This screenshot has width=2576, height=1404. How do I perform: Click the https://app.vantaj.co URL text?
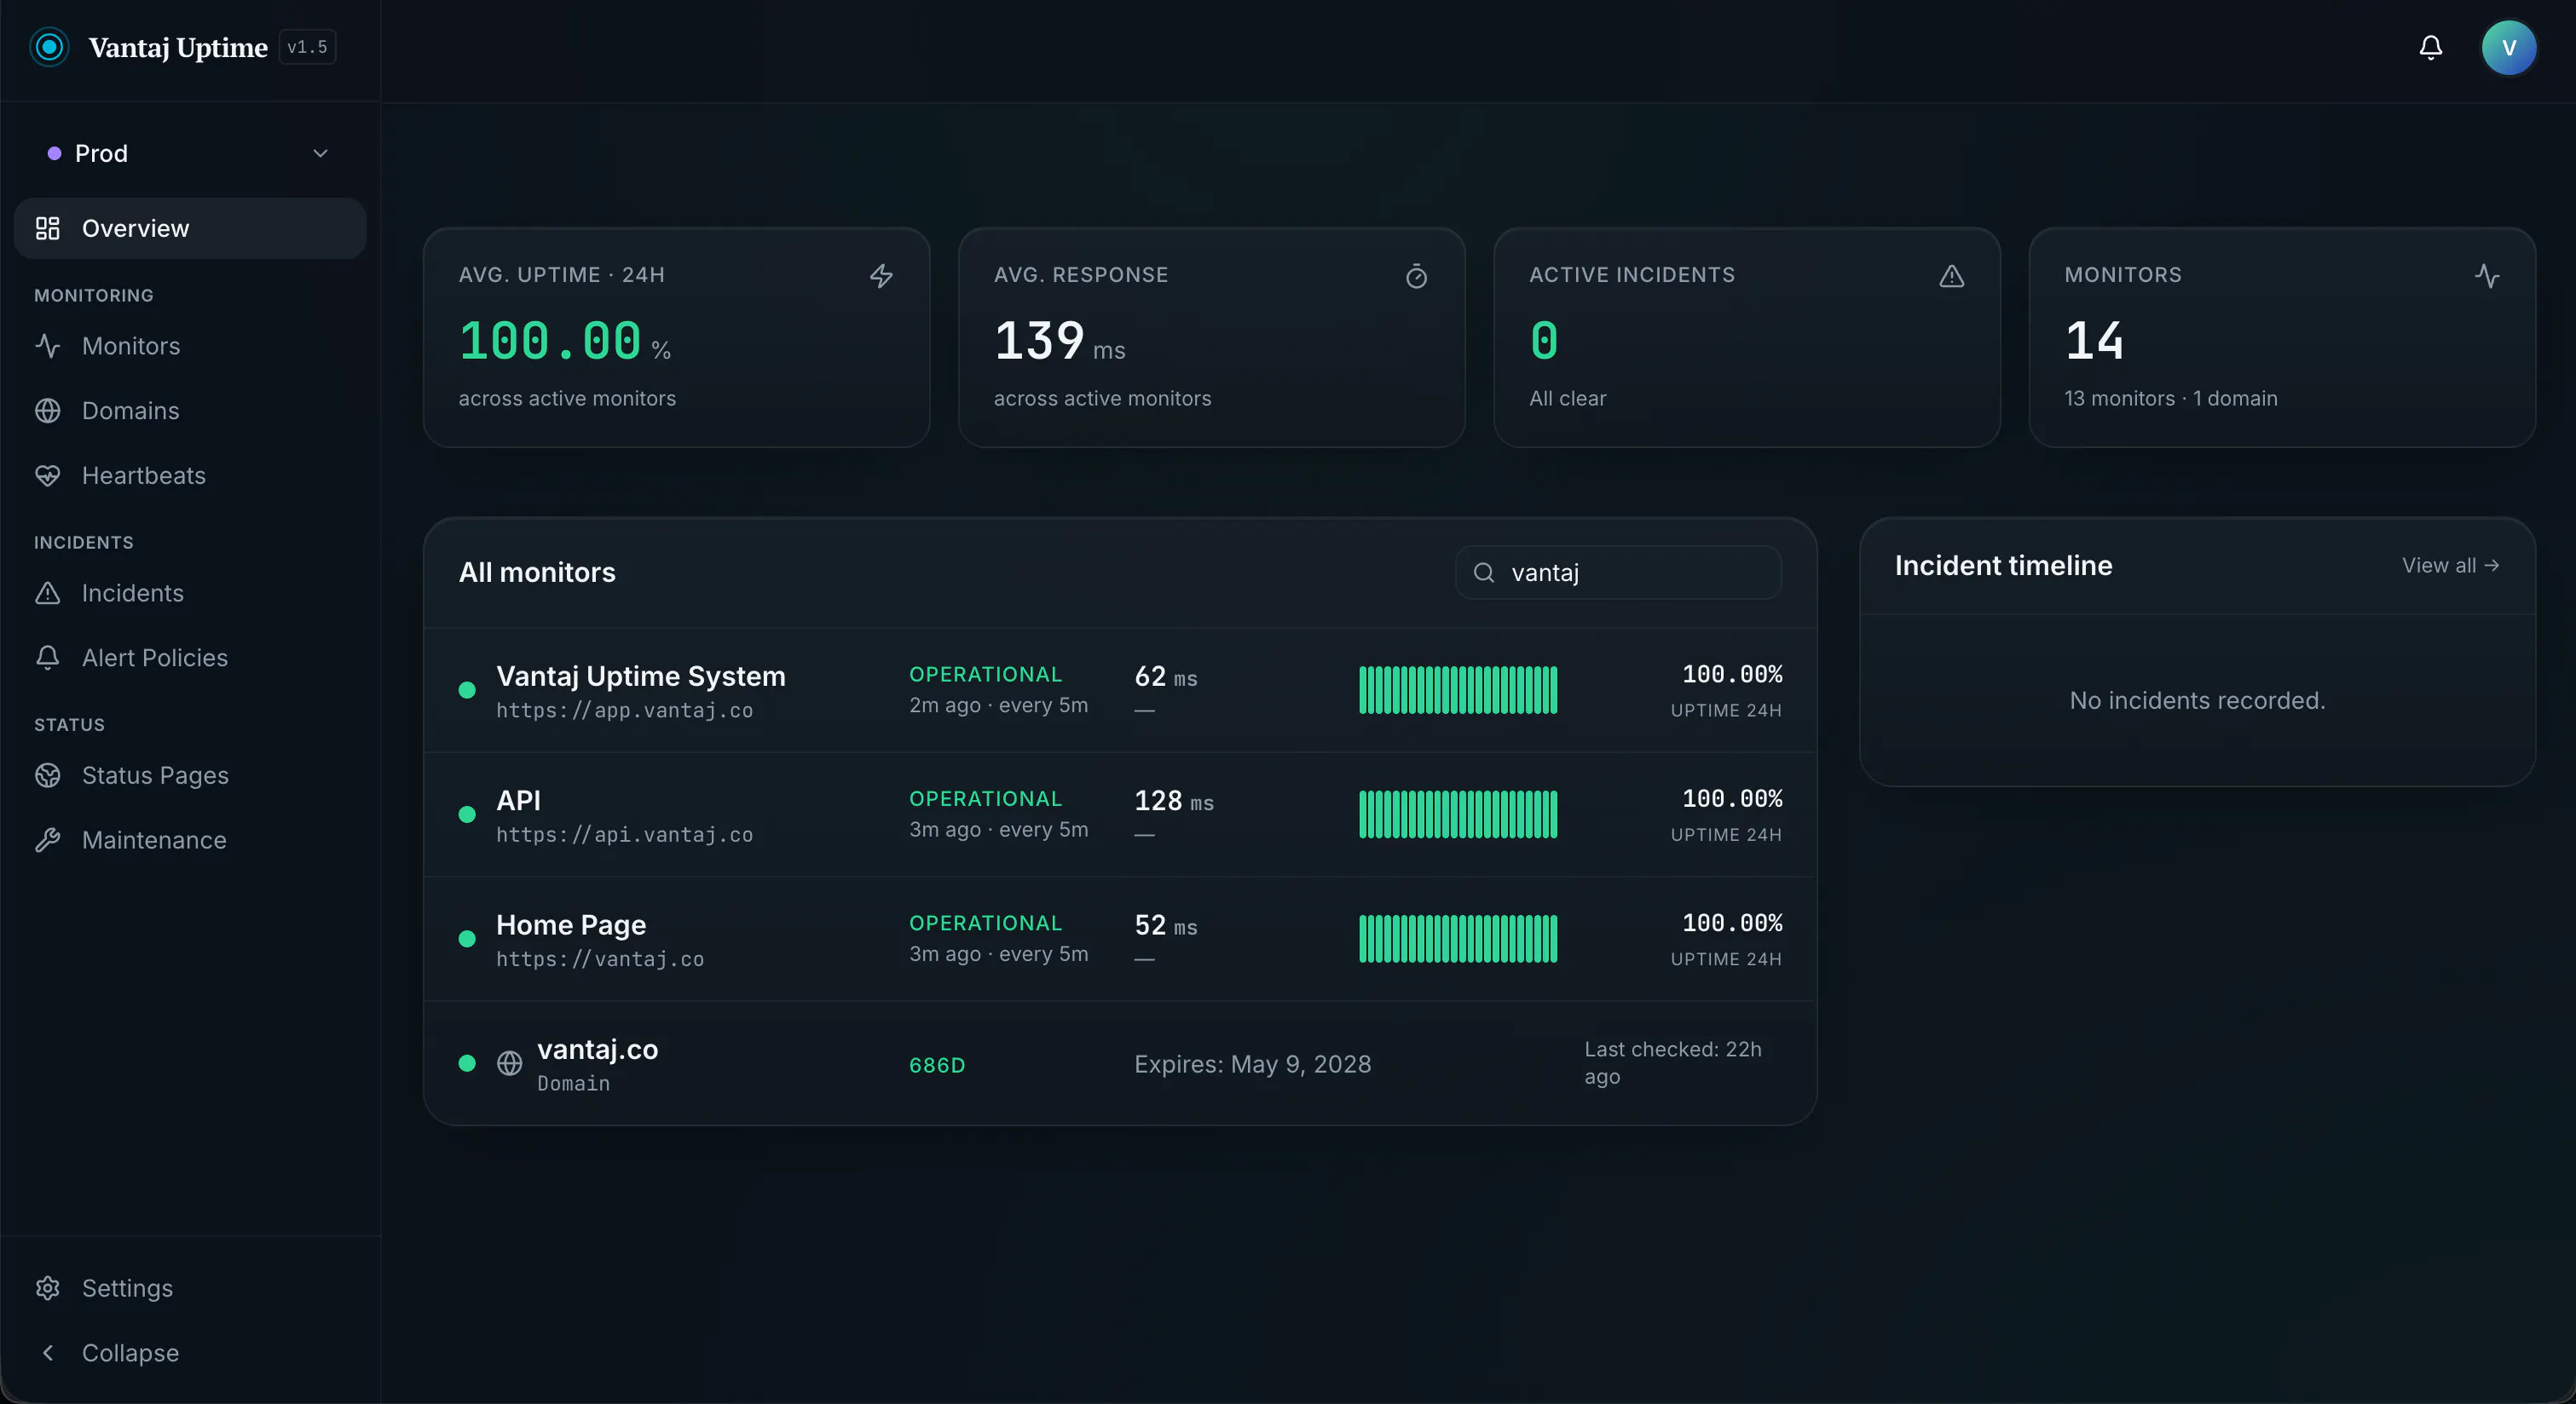(624, 711)
